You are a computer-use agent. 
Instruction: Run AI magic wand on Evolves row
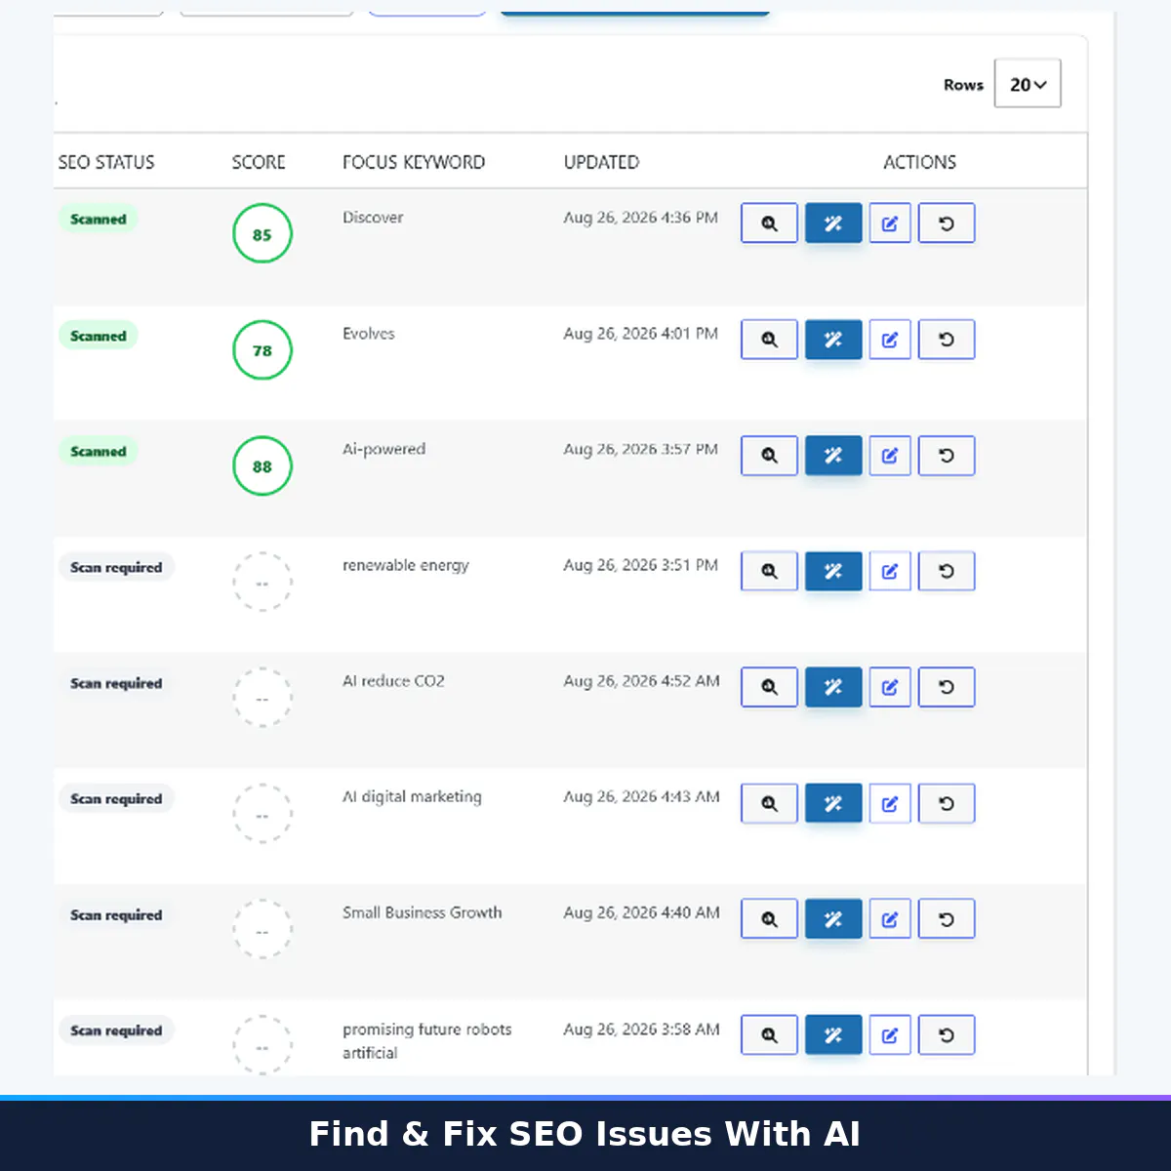click(x=833, y=340)
